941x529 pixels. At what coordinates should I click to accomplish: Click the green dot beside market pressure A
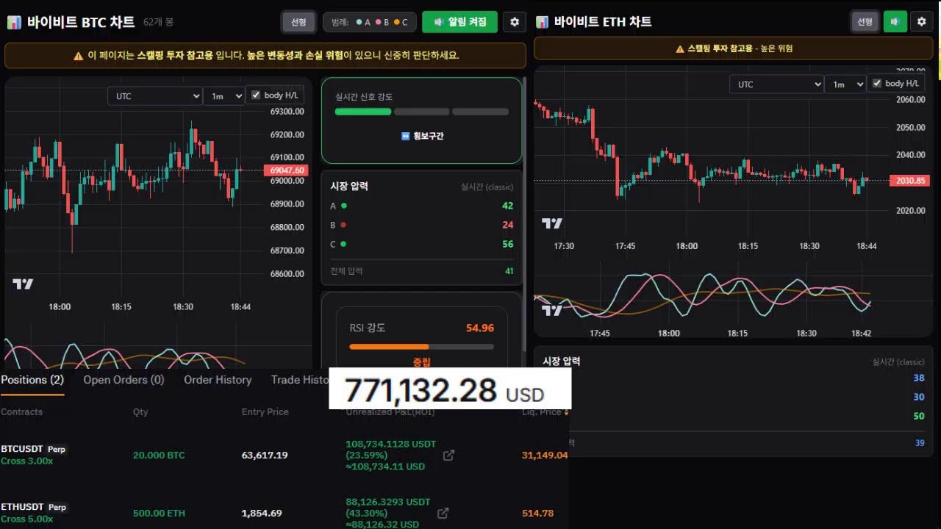pyautogui.click(x=344, y=206)
